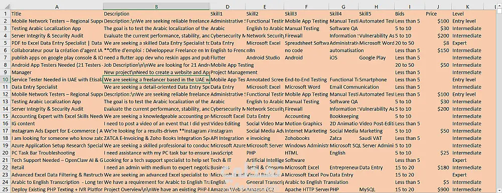Screen dimensions: 502x193
Task: Select row 25 header
Action: click(x=5, y=189)
